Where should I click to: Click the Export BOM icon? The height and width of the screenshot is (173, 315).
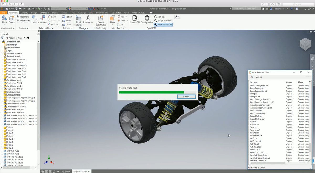point(135,18)
